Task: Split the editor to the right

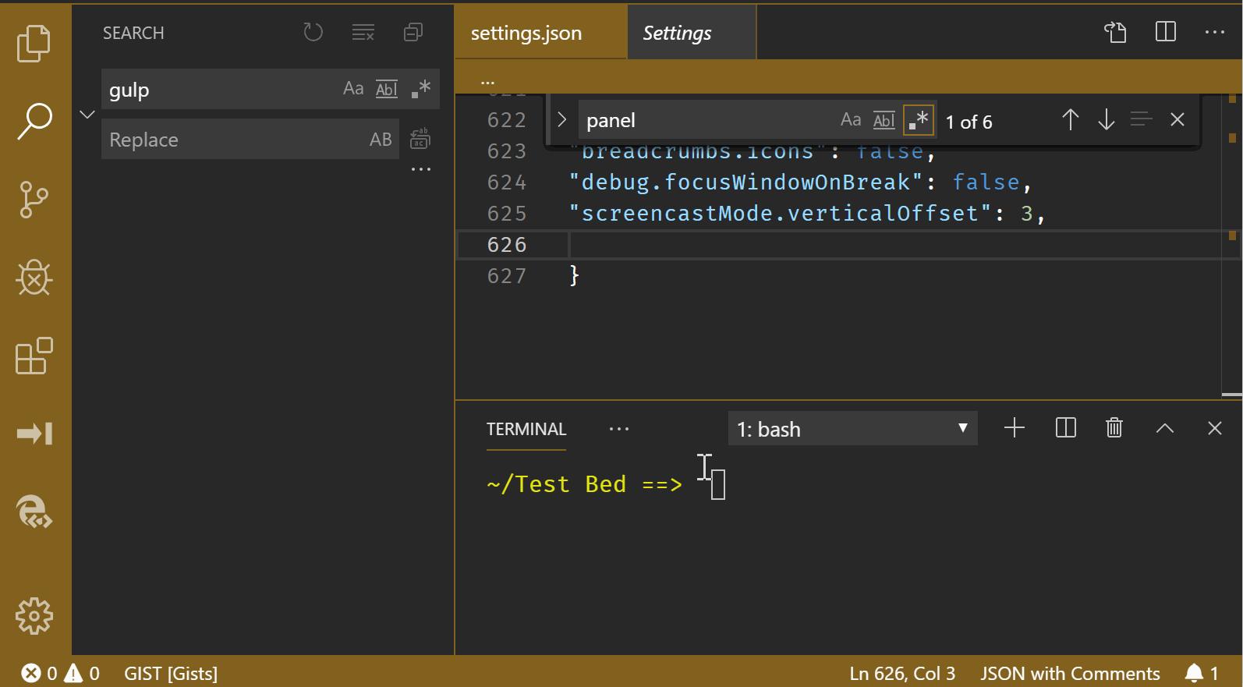Action: [x=1166, y=32]
